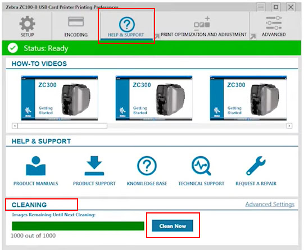The height and width of the screenshot is (250, 304).
Task: Play the third ZC300 Getting Started video
Action: coord(248,98)
